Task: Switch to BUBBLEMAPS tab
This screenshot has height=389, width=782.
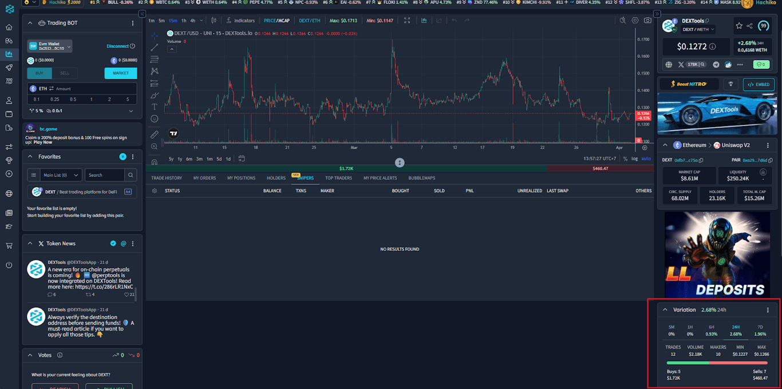Action: 421,178
